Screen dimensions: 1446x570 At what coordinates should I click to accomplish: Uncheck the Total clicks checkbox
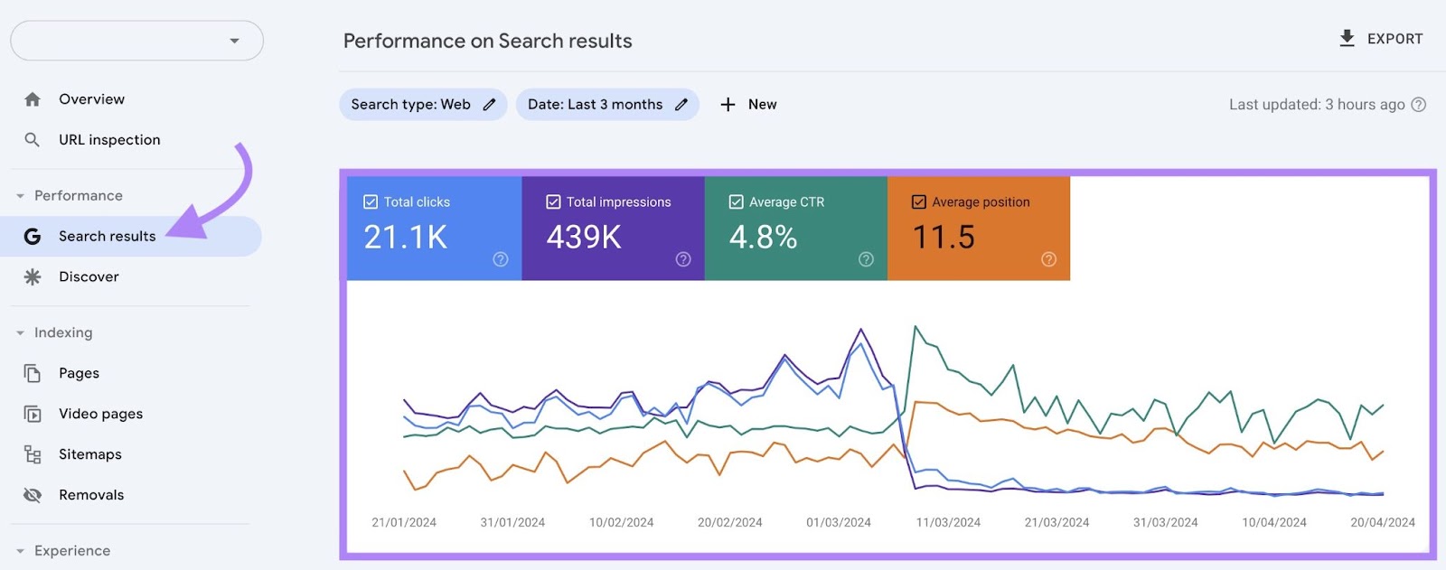(371, 202)
